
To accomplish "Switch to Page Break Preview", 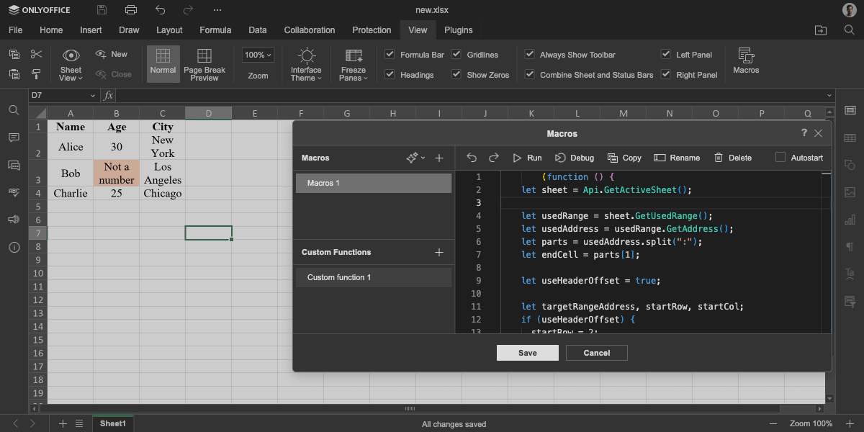I will [204, 64].
